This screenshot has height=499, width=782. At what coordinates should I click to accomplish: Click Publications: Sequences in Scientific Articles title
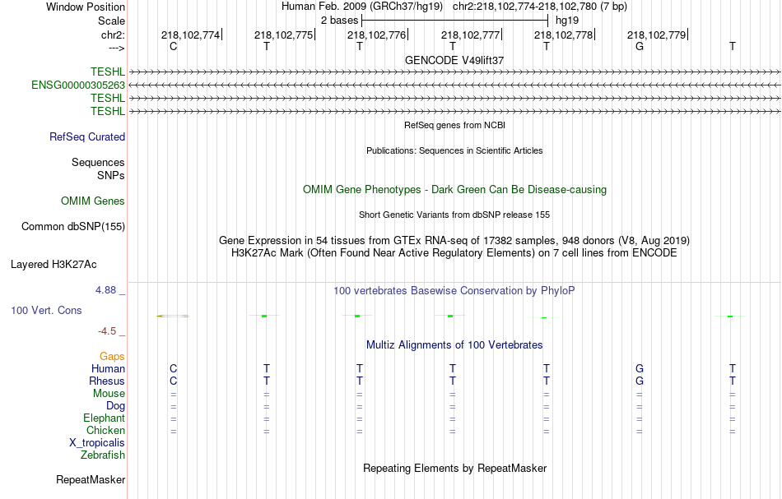click(454, 150)
